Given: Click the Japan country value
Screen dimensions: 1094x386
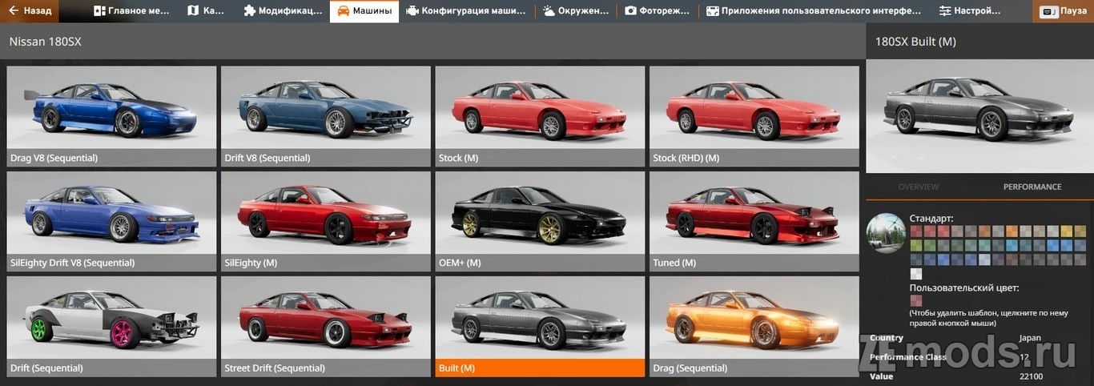Looking at the screenshot, I should (1030, 338).
